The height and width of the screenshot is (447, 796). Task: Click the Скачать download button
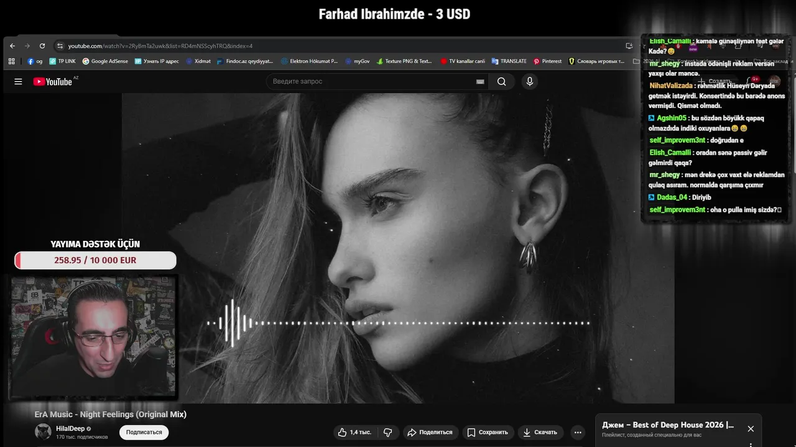540,432
